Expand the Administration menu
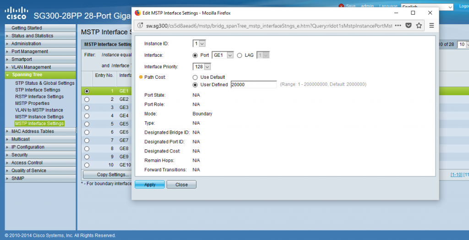This screenshot has height=240, width=469. pyautogui.click(x=40, y=44)
